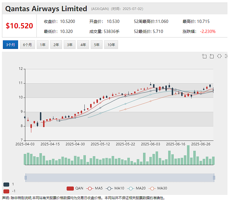Image resolution: width=230 pixels, height=204 pixels.
Task: Click the 时间: 2025-07-02 date text
Action: click(127, 9)
